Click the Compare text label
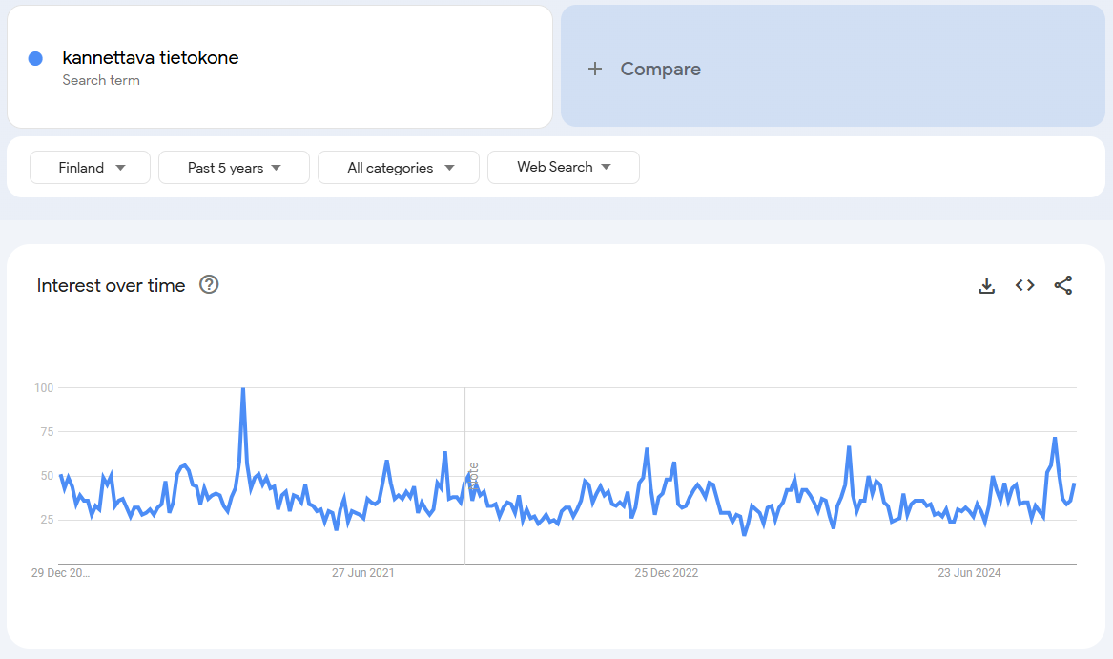This screenshot has height=659, width=1113. pos(660,69)
